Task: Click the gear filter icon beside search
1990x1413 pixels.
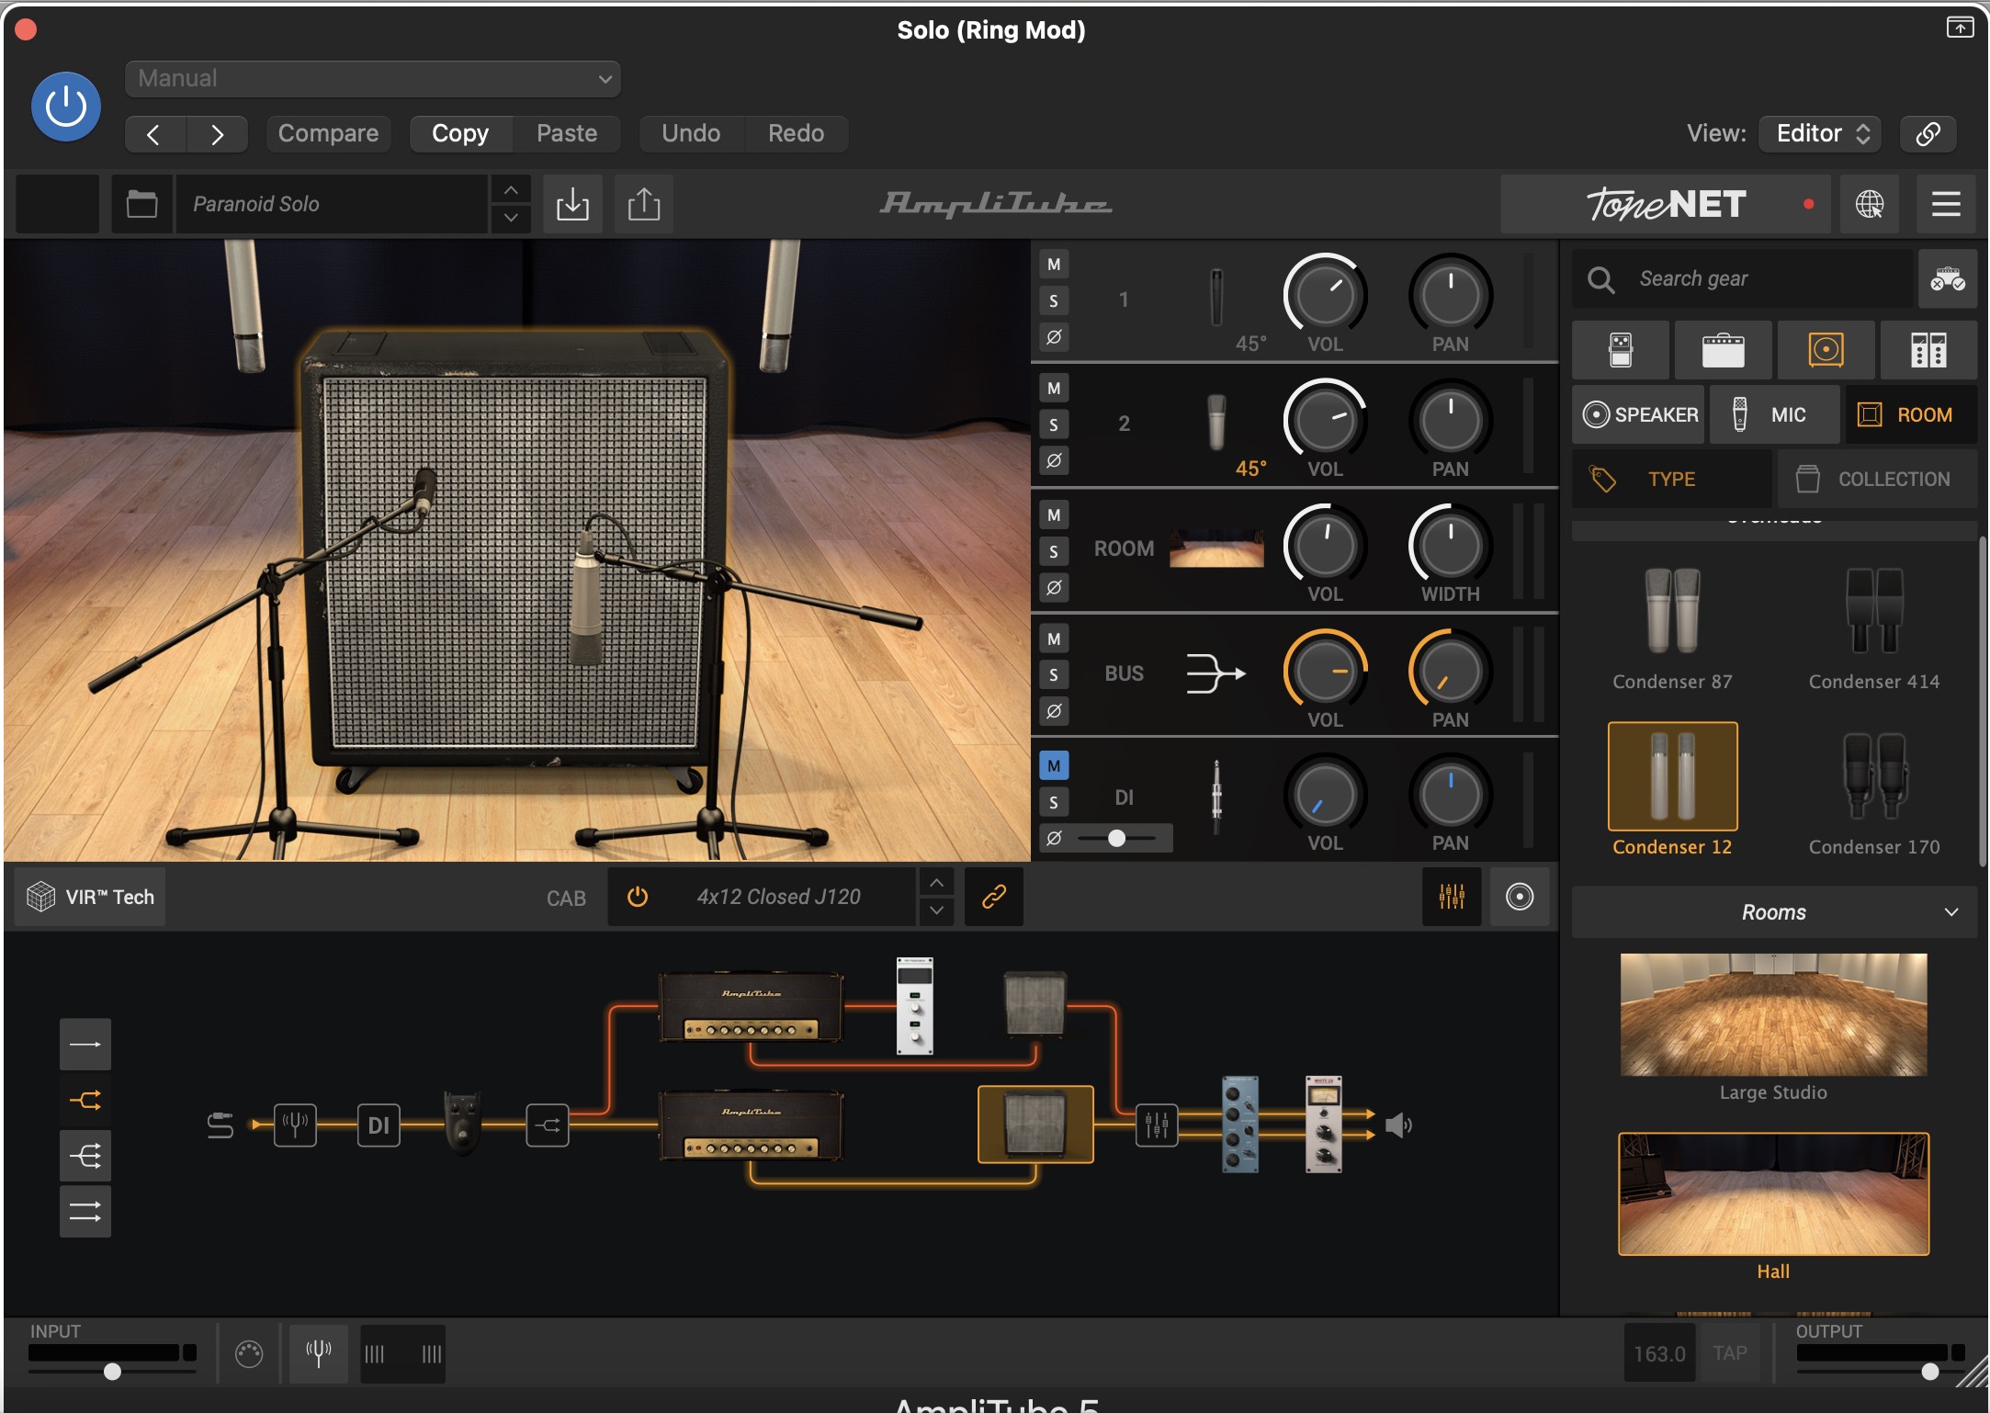Action: tap(1948, 279)
